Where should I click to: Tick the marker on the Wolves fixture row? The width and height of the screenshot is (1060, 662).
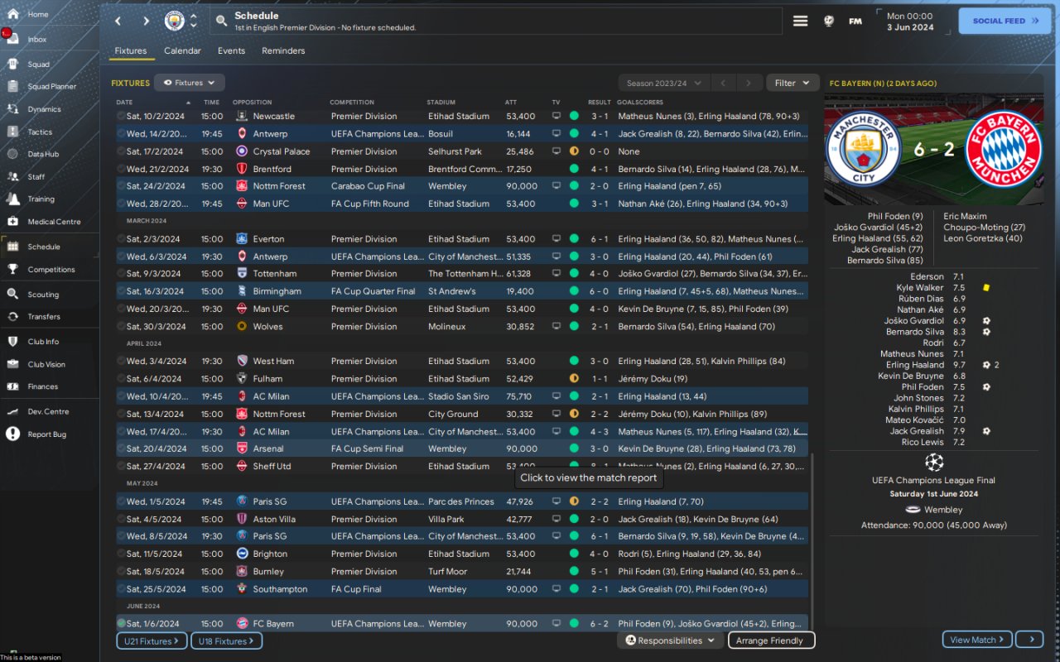pos(121,327)
